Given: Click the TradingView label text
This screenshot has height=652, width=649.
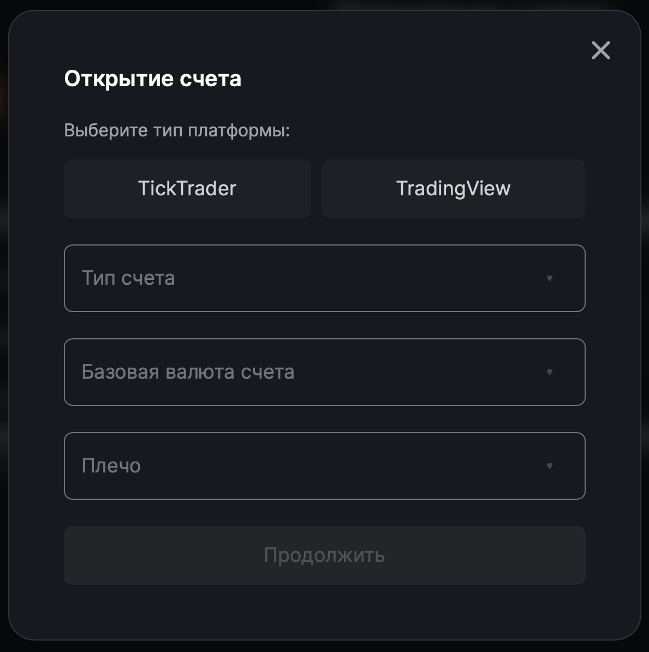Looking at the screenshot, I should pyautogui.click(x=454, y=189).
